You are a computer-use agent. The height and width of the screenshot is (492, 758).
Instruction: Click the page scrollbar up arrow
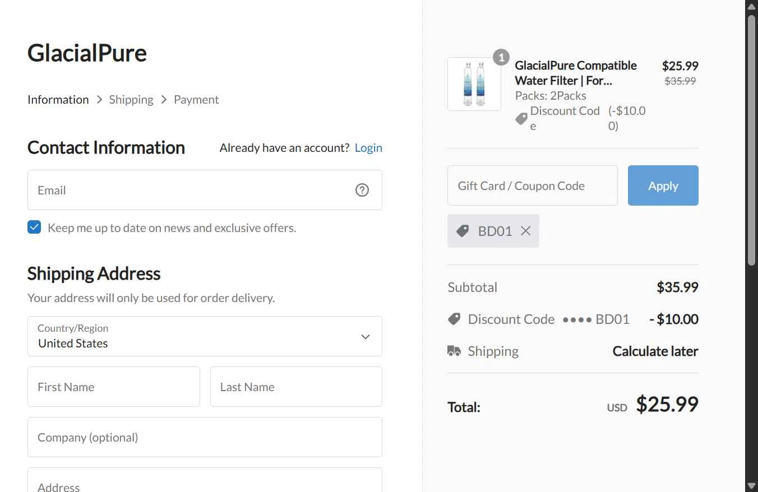coord(751,6)
